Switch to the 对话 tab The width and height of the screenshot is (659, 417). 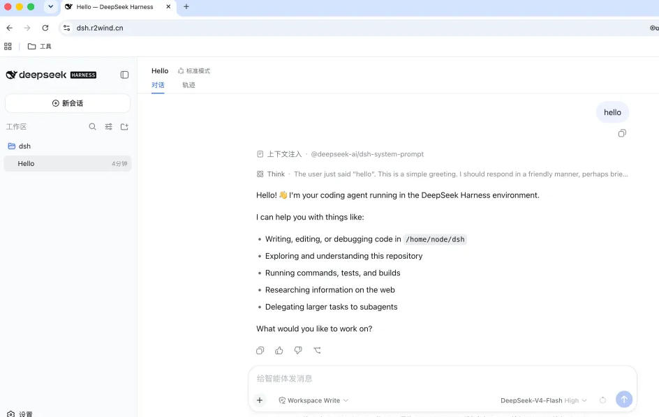[x=158, y=85]
